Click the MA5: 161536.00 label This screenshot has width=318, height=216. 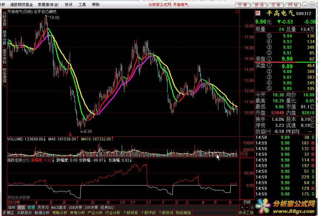point(62,139)
